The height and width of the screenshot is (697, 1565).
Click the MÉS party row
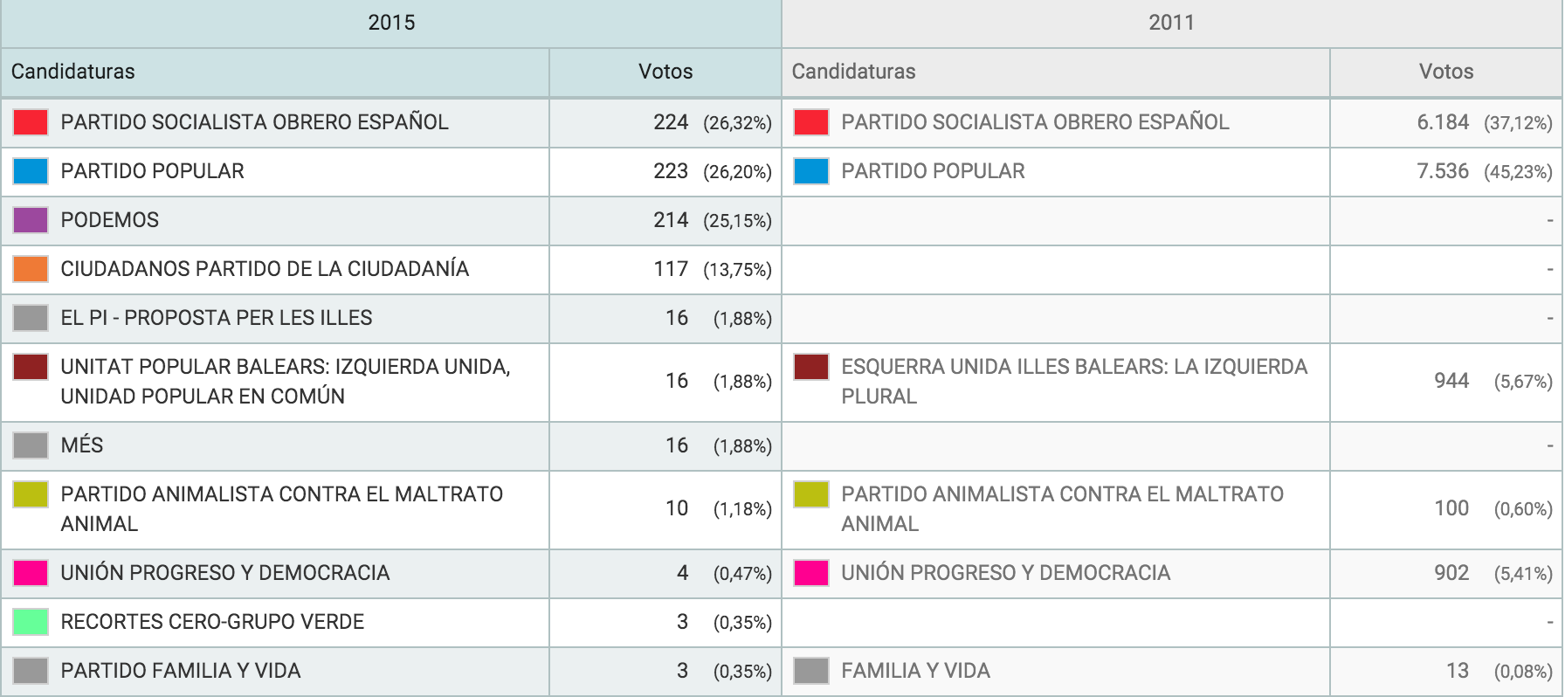[391, 446]
